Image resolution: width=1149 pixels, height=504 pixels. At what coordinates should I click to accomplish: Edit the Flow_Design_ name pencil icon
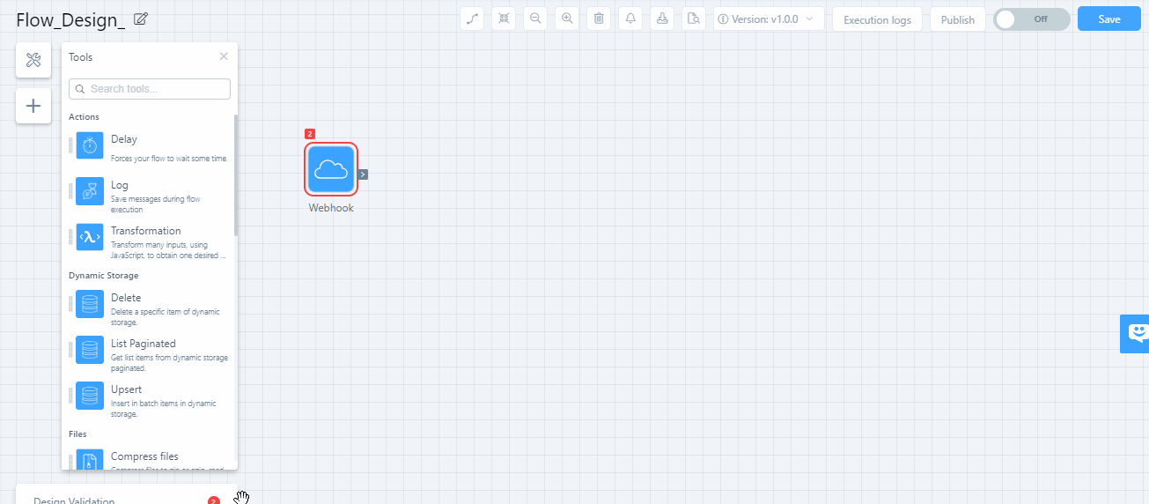pos(141,19)
